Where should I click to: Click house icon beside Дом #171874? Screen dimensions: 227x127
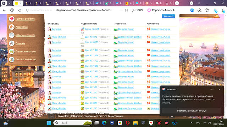[82, 56]
